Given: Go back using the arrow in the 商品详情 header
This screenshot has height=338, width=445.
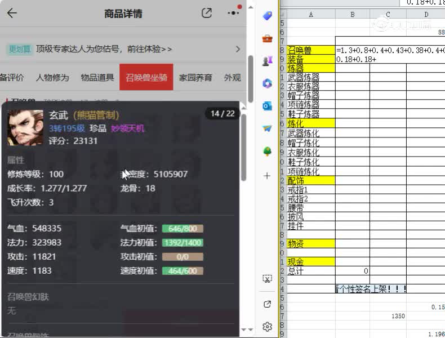Looking at the screenshot, I should pos(12,13).
